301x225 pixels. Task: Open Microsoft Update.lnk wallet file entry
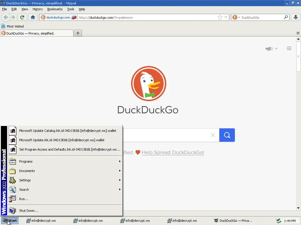(x=65, y=140)
